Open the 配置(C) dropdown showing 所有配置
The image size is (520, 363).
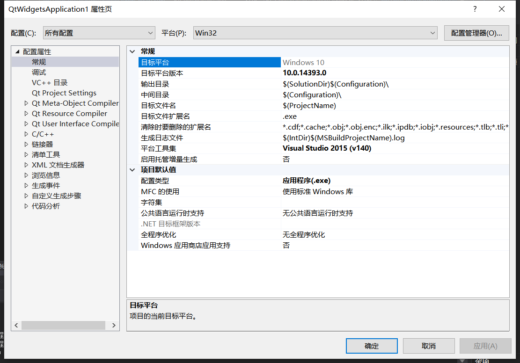[x=99, y=33]
